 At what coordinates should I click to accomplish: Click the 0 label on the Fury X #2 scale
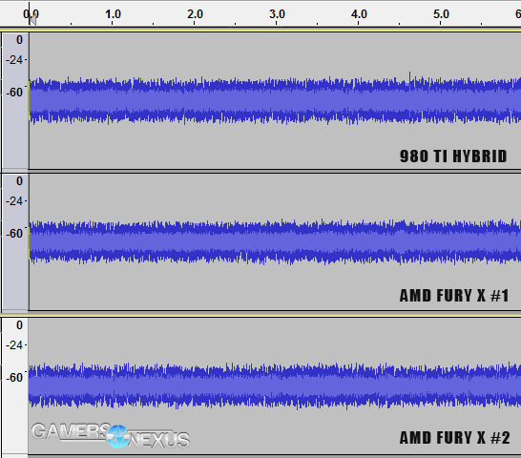[x=19, y=325]
